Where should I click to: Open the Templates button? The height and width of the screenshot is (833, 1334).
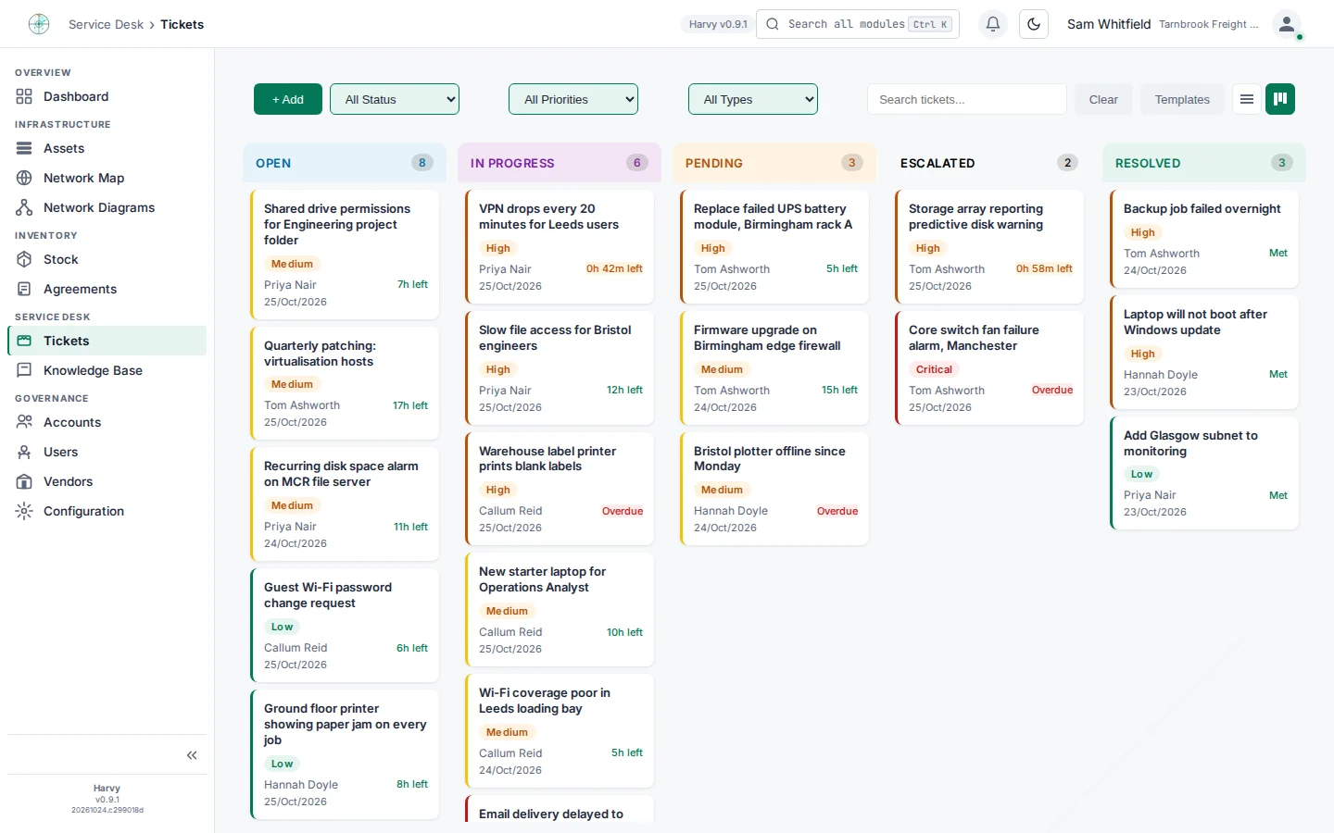pos(1182,99)
